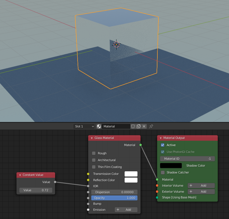Open the Transmission Color swatch

pyautogui.click(x=131, y=174)
